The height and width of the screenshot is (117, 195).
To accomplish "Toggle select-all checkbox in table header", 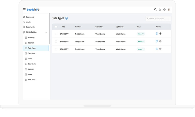I will coord(56,27).
